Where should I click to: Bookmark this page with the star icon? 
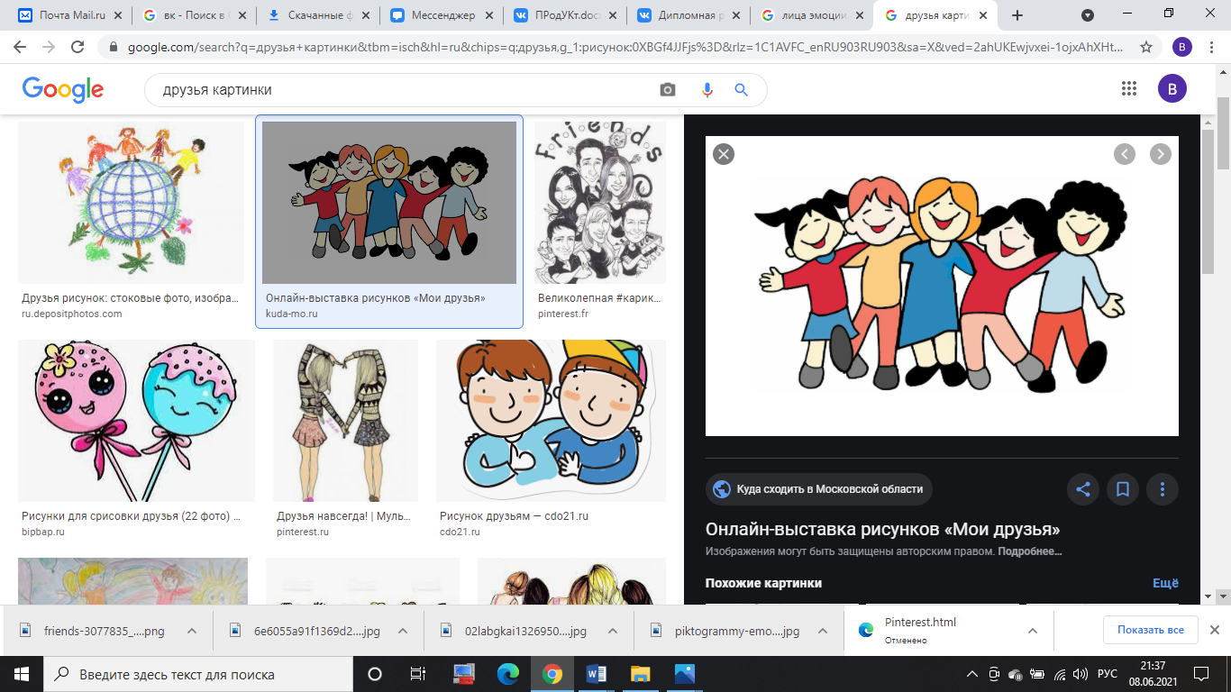click(1146, 47)
